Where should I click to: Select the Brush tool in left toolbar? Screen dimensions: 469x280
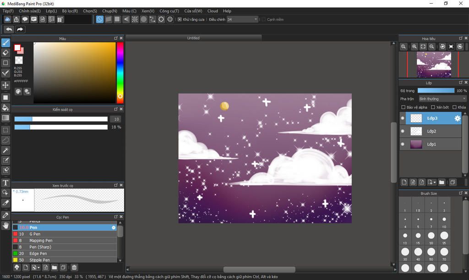5,43
